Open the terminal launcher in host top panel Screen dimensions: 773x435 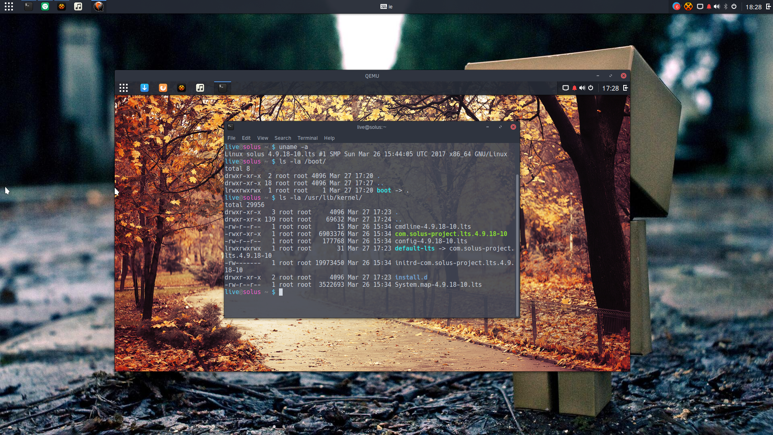(28, 6)
